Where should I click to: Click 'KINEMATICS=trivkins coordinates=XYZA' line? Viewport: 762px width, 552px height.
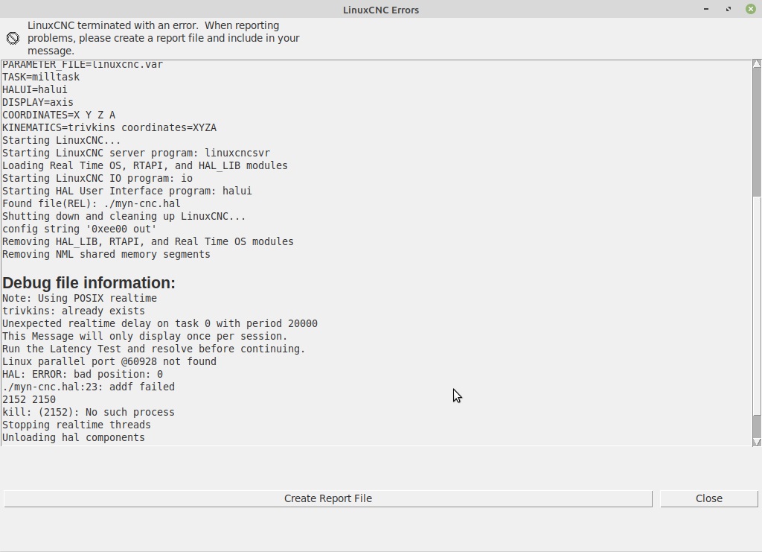(x=109, y=127)
